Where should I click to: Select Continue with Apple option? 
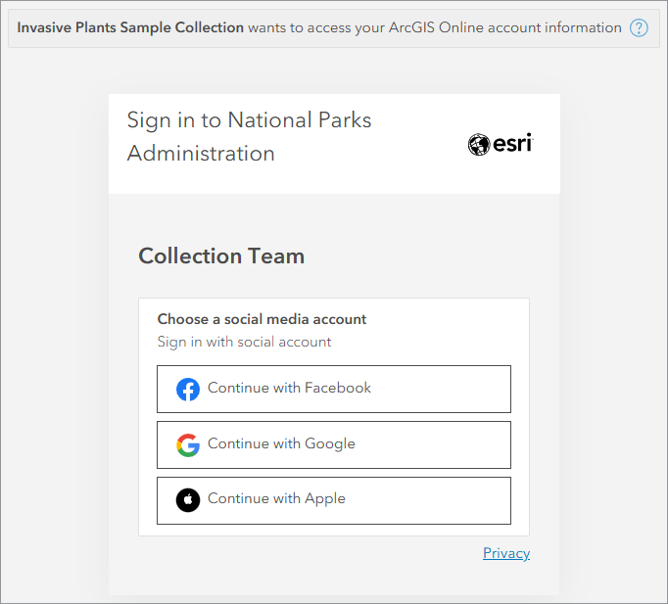click(x=333, y=500)
